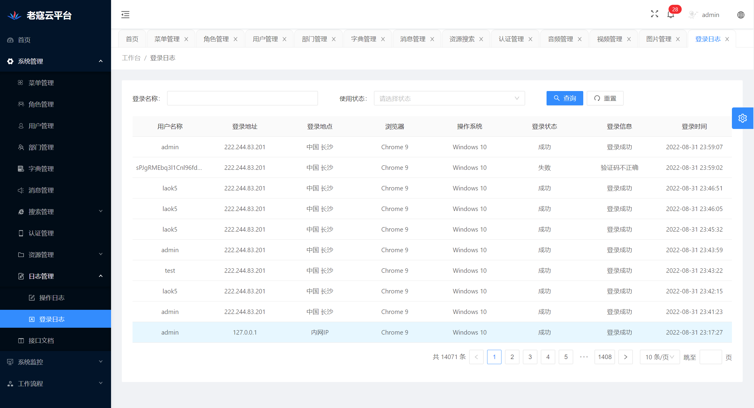
Task: Open 操作日志 in the sidebar
Action: [x=52, y=298]
